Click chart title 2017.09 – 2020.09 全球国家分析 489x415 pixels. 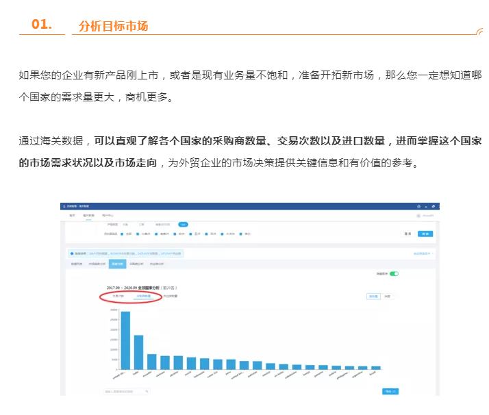coord(133,288)
